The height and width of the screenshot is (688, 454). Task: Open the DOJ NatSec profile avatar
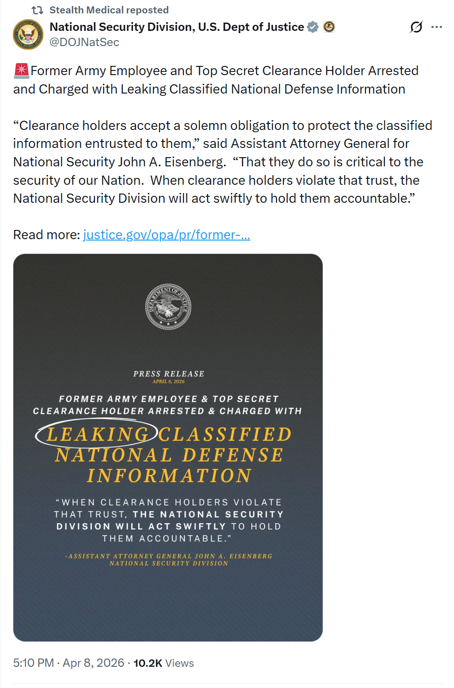tap(28, 35)
